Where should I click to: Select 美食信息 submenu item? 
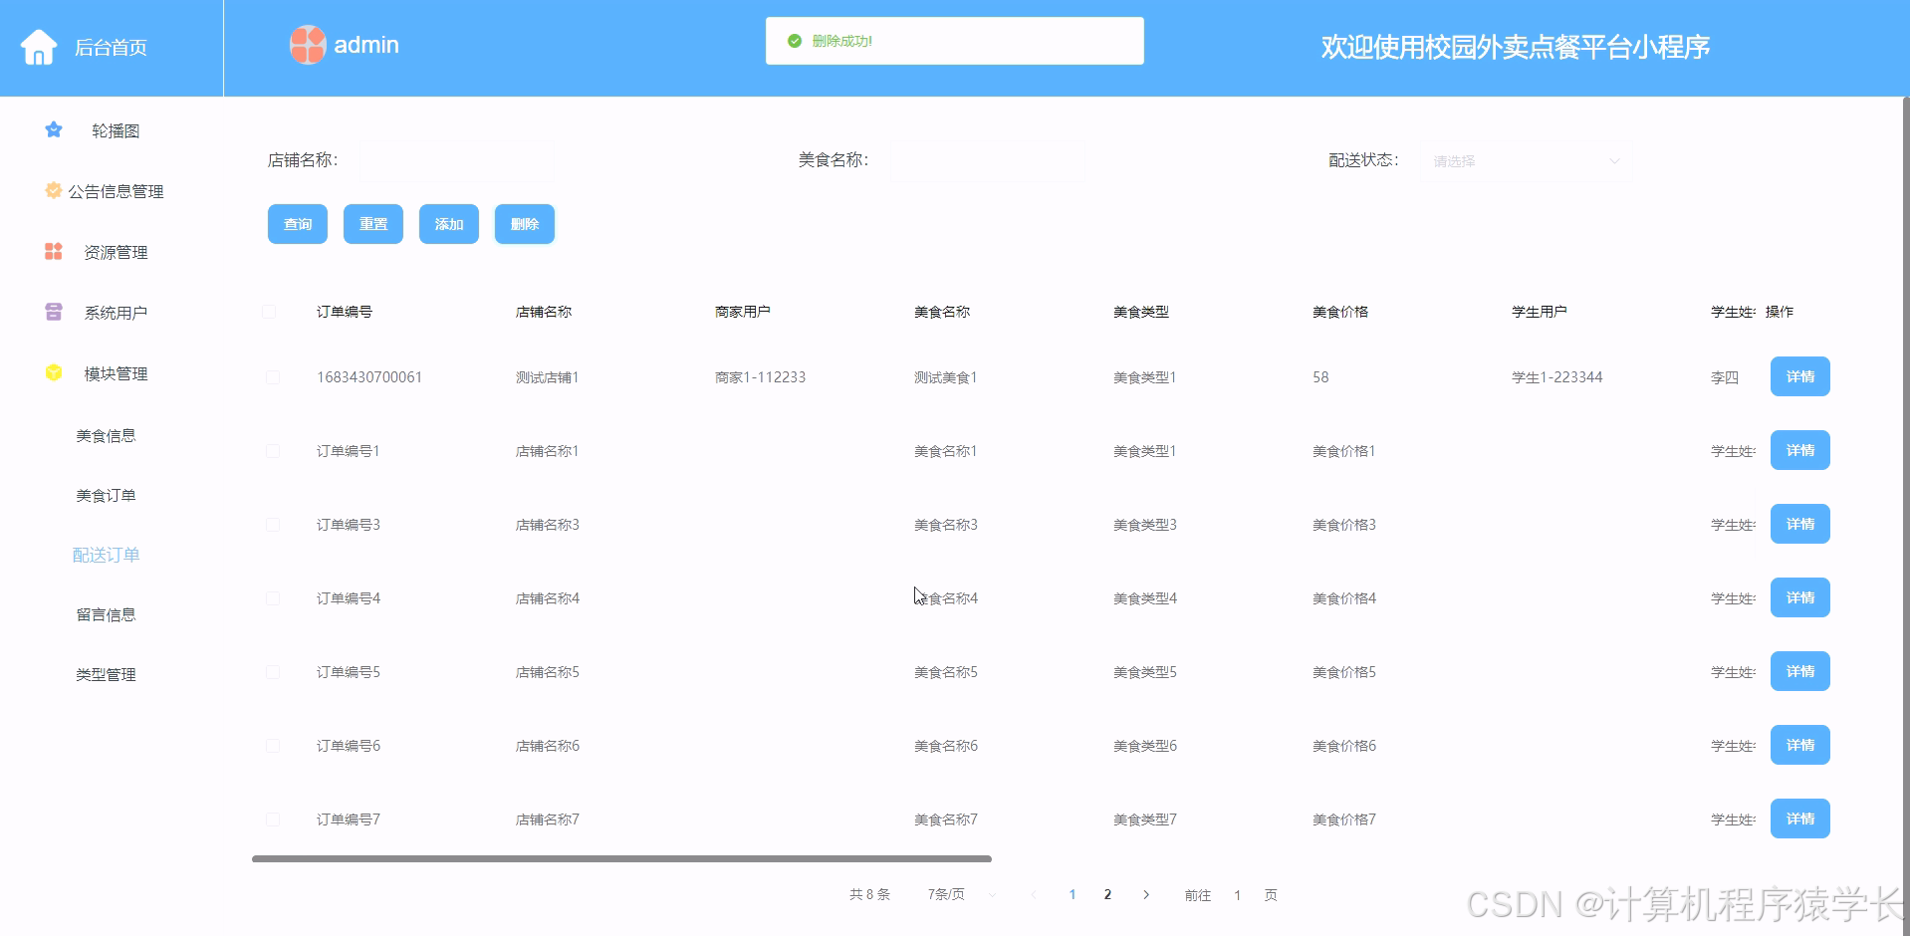[x=106, y=435]
